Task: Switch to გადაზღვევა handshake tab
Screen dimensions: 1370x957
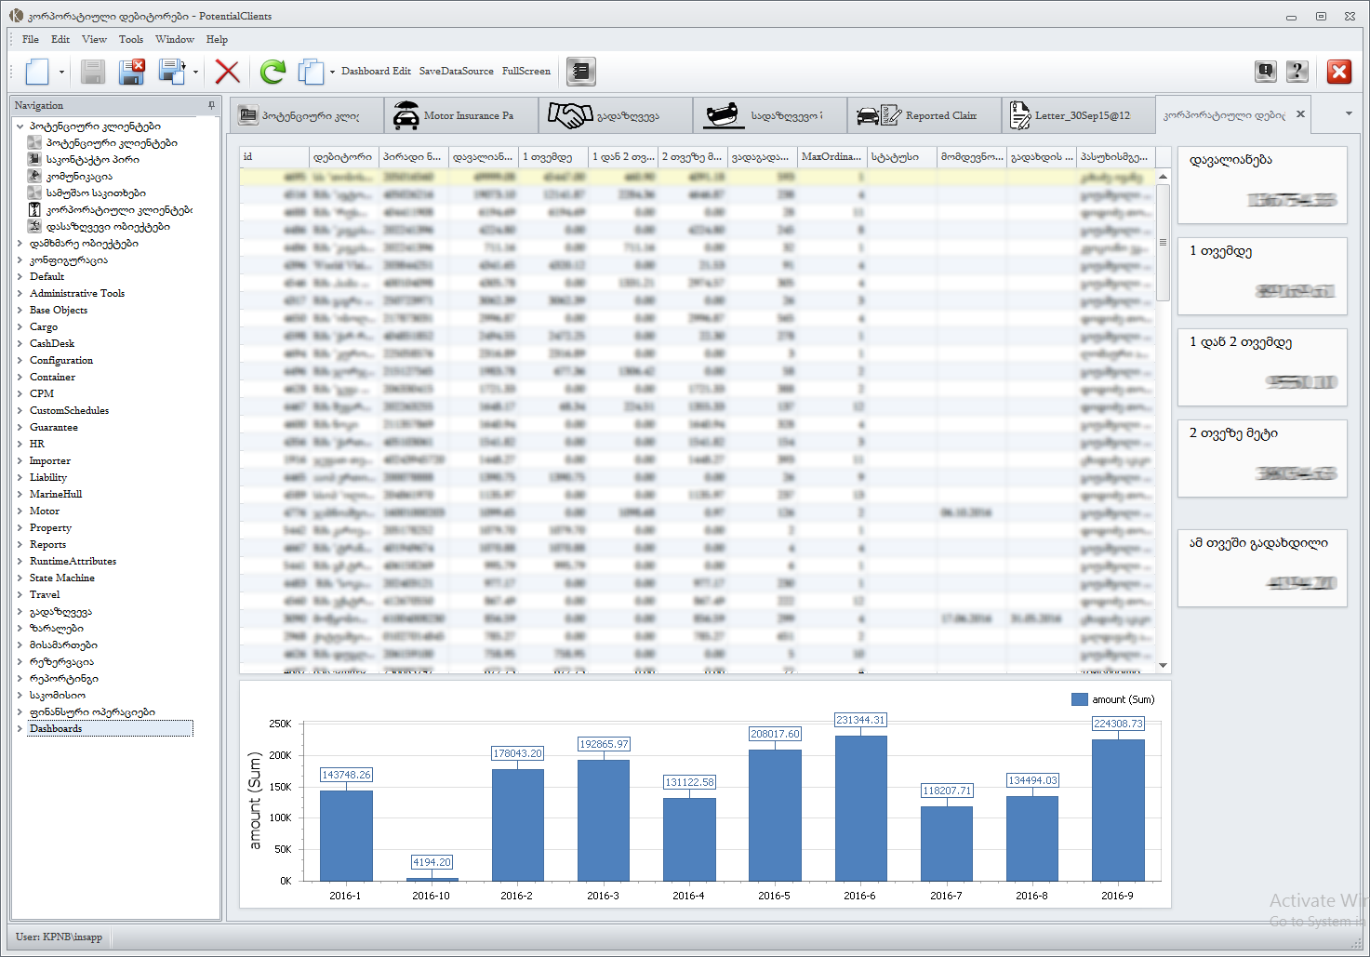Action: pyautogui.click(x=616, y=115)
